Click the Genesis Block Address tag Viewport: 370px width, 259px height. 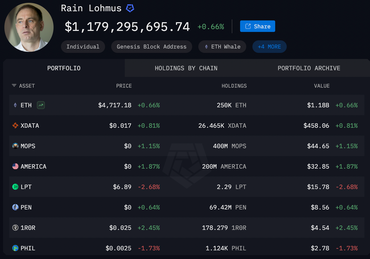[151, 47]
